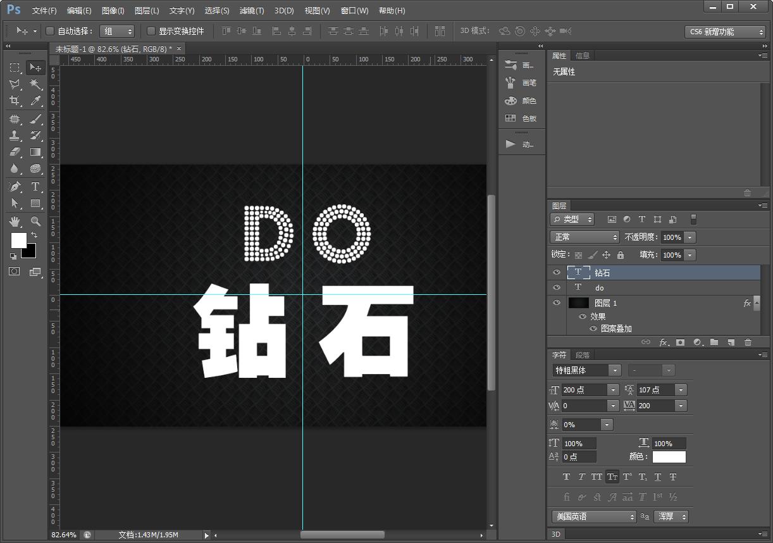
Task: Click the faux bold T button
Action: (x=566, y=477)
